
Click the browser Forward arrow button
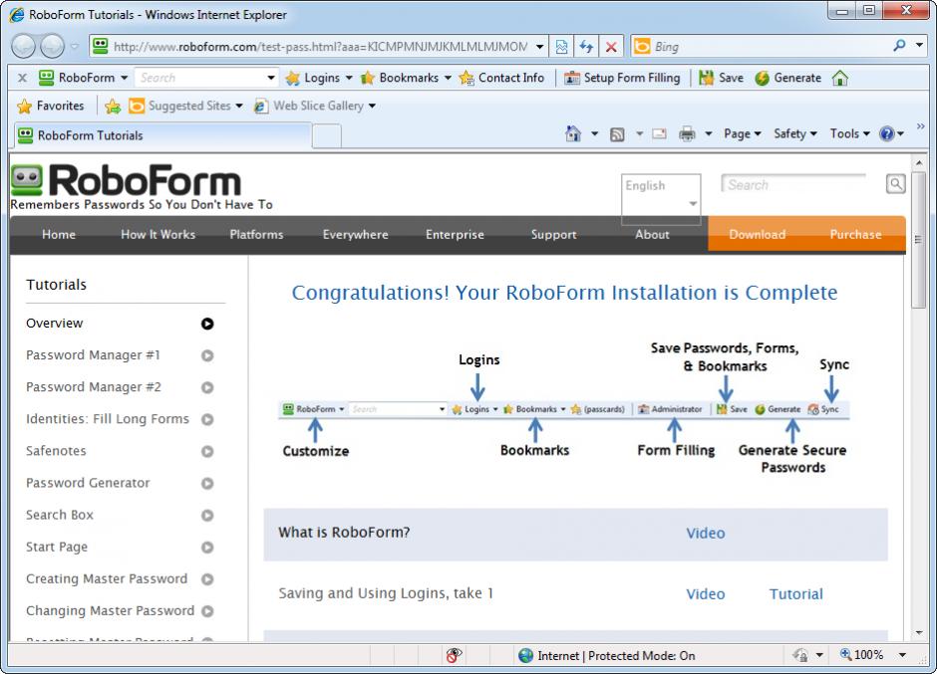click(x=52, y=46)
